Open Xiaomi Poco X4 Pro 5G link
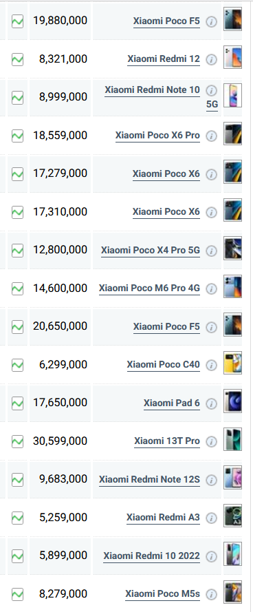 pos(151,250)
